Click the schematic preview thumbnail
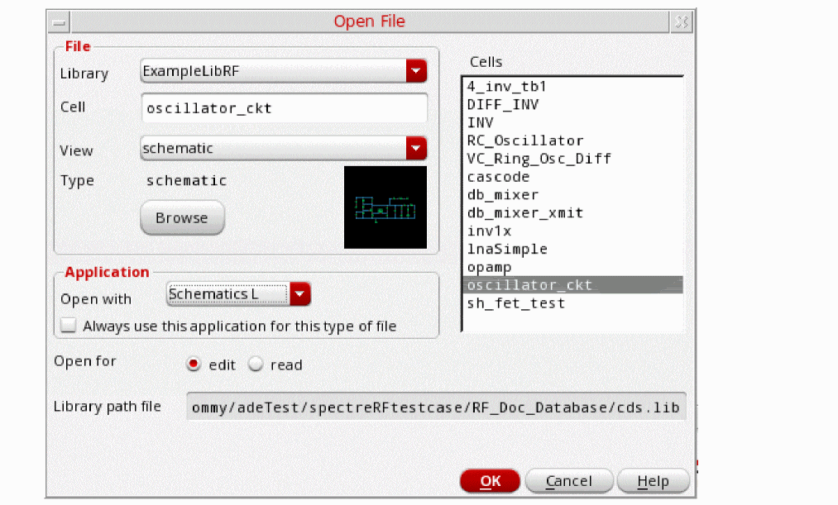Viewport: 838px width, 505px height. click(385, 207)
